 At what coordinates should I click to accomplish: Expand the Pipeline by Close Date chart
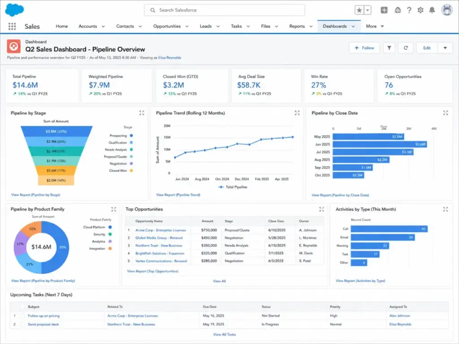(x=446, y=113)
